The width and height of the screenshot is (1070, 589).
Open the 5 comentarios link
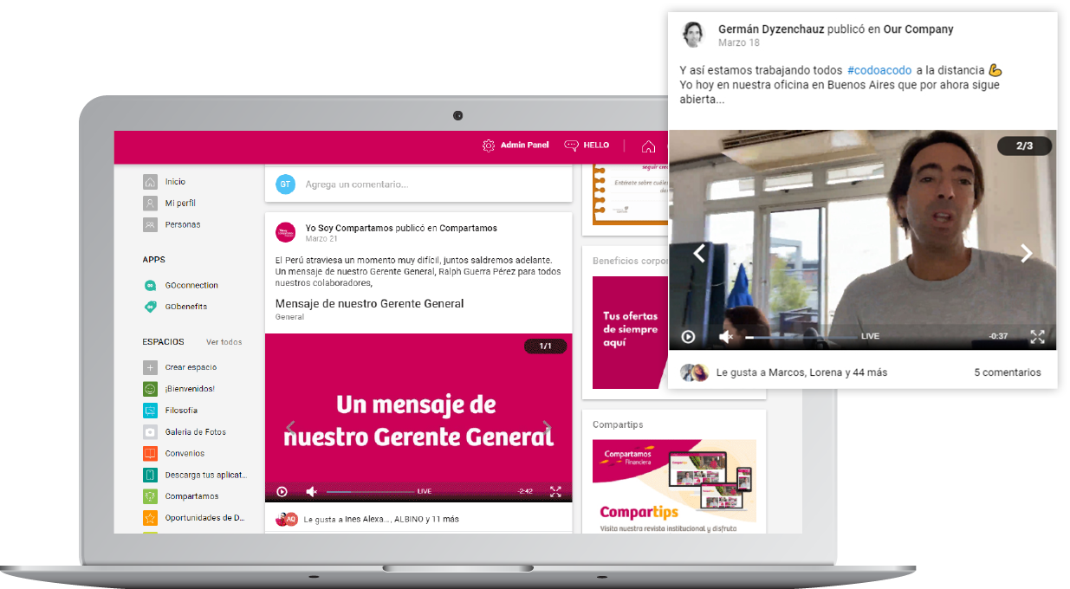tap(1007, 372)
